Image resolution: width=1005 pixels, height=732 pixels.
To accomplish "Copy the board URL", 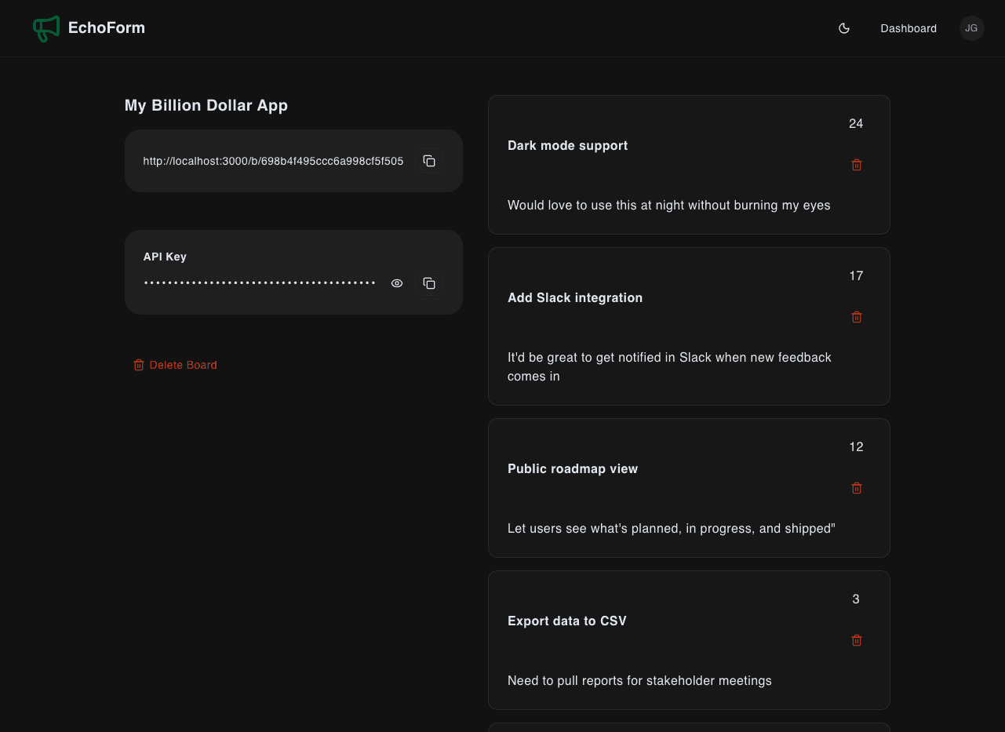I will click(429, 160).
